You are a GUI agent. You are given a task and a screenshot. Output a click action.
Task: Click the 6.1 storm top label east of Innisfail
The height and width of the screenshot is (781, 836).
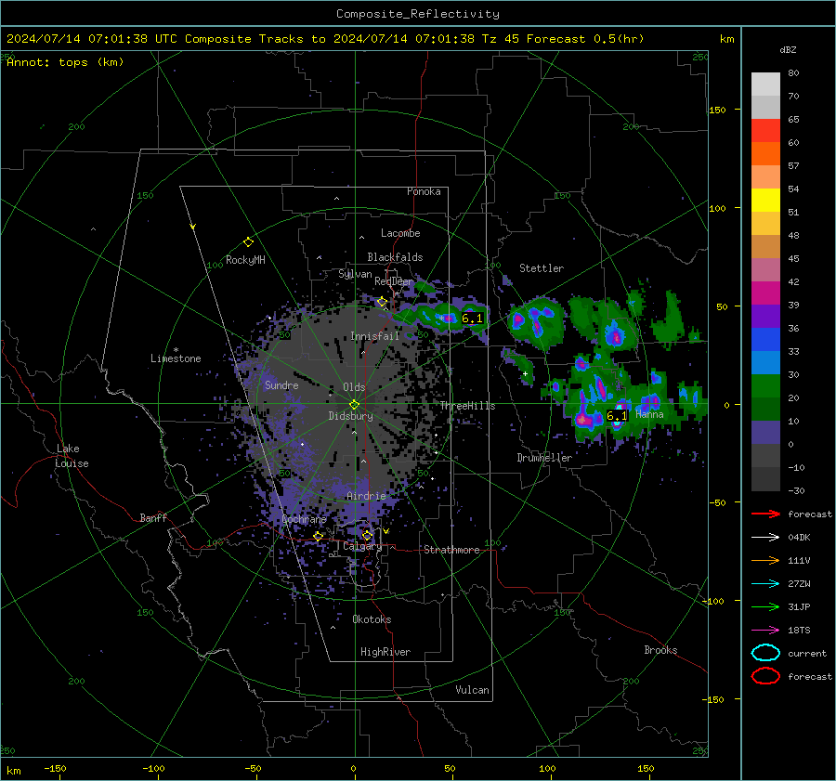point(472,319)
